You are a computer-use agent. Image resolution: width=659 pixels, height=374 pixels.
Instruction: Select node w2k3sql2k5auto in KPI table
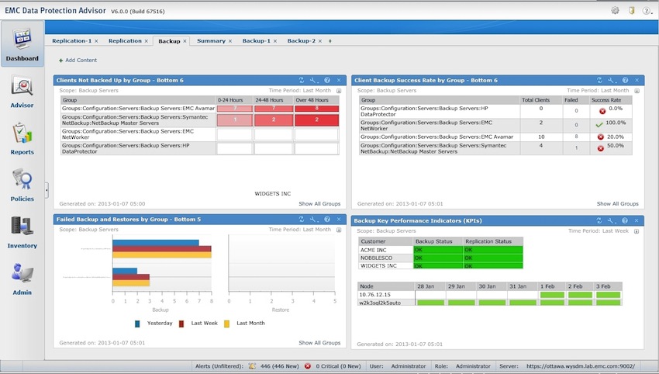click(381, 303)
